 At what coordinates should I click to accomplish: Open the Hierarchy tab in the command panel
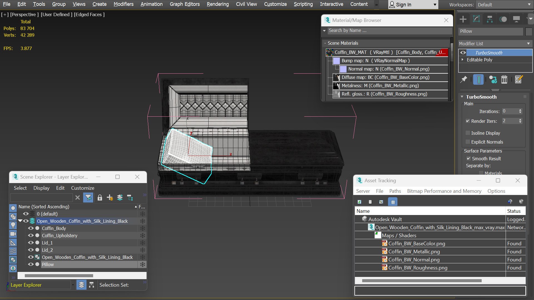pyautogui.click(x=490, y=19)
